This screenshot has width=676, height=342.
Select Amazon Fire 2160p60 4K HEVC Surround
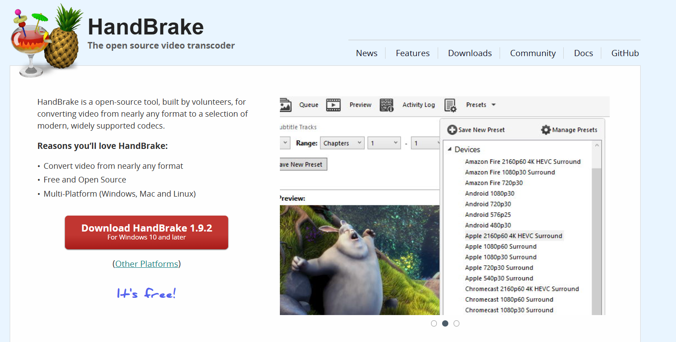point(523,162)
